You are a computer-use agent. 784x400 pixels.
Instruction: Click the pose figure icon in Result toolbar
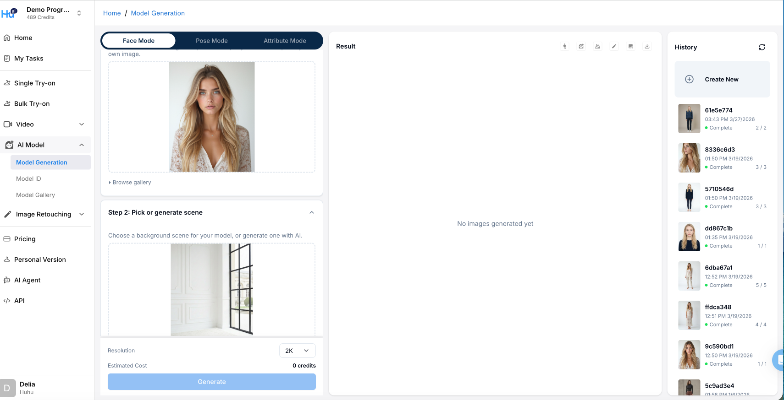[x=565, y=46]
